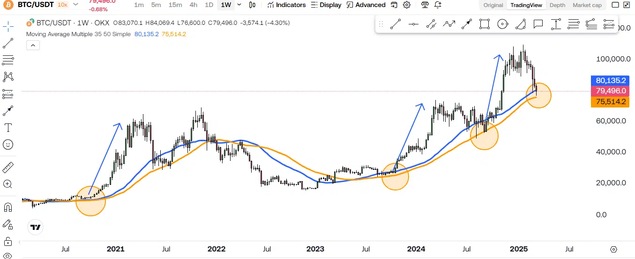This screenshot has height=259, width=635.
Task: Open the emoji sticker tool
Action: (8, 145)
